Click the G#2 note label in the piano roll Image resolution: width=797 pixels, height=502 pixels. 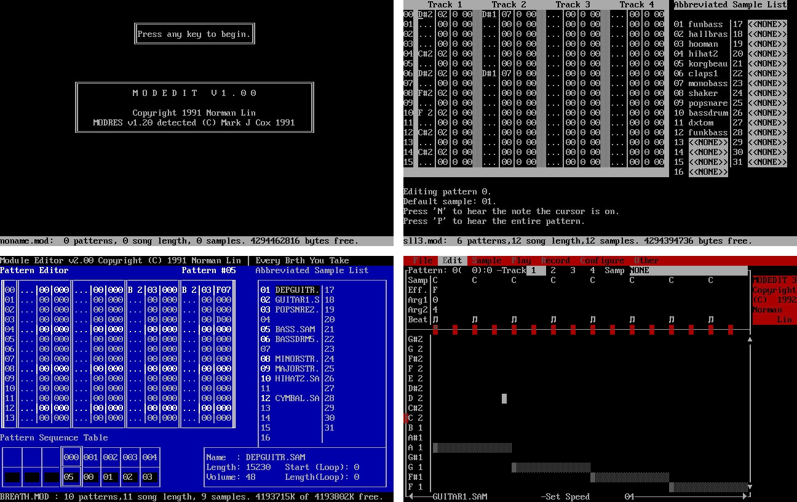416,339
